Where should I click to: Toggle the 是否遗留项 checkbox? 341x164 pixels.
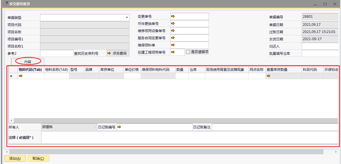click(188, 52)
